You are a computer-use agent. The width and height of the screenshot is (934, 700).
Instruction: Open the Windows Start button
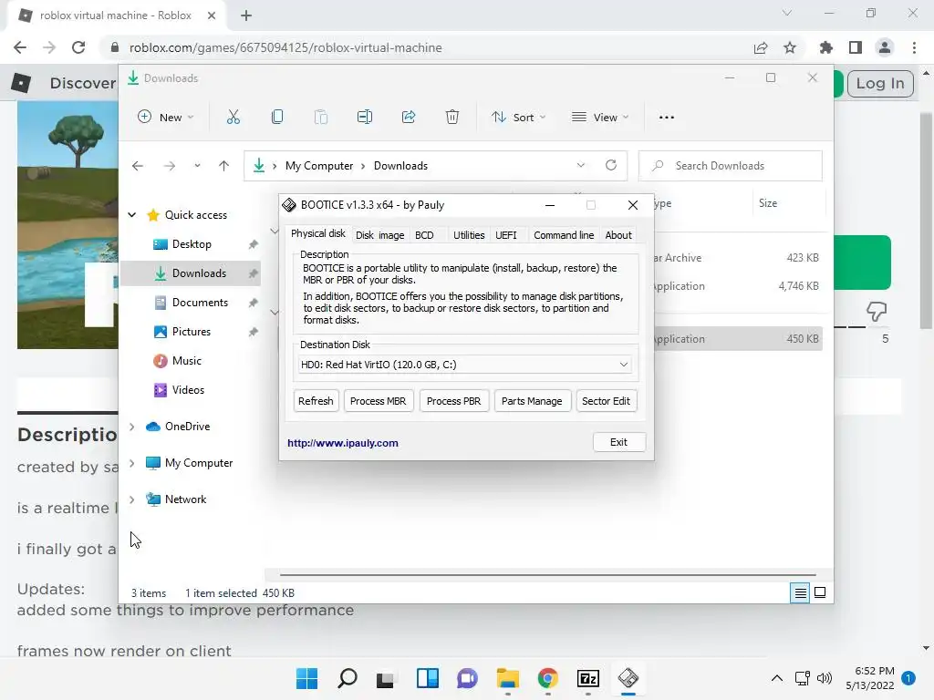pos(306,678)
